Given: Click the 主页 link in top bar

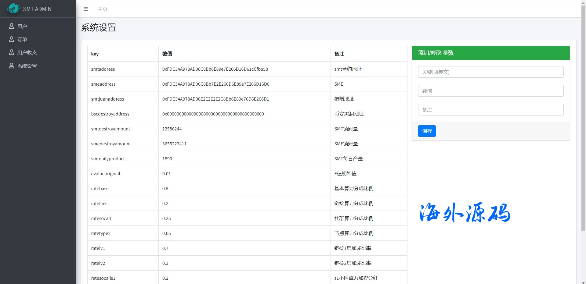Looking at the screenshot, I should click(x=103, y=9).
